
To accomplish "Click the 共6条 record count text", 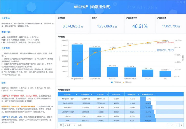I will click(79, 125).
